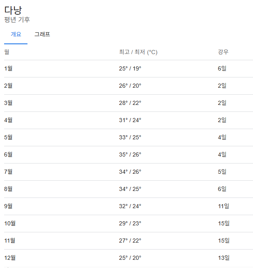Click the 평년 기후 subtitle
Viewport: 253px width, 268px height.
pyautogui.click(x=17, y=20)
